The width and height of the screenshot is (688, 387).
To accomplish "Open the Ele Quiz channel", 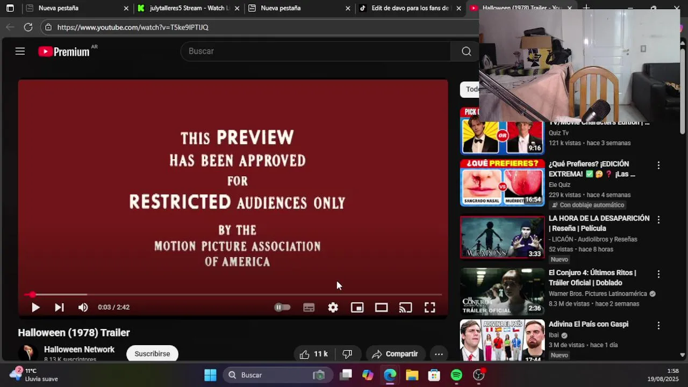I will coord(560,185).
